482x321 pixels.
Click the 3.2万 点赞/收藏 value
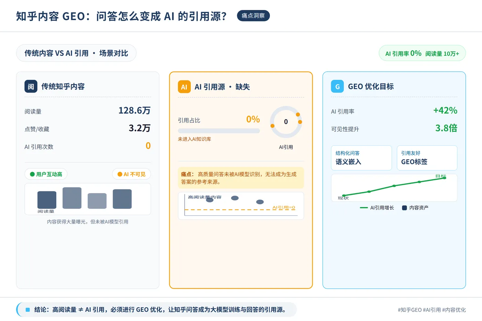click(x=140, y=128)
